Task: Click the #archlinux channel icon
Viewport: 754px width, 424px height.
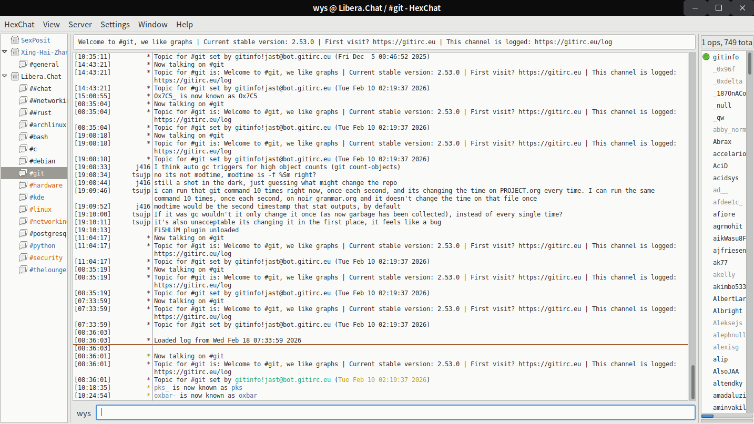Action: click(x=23, y=125)
